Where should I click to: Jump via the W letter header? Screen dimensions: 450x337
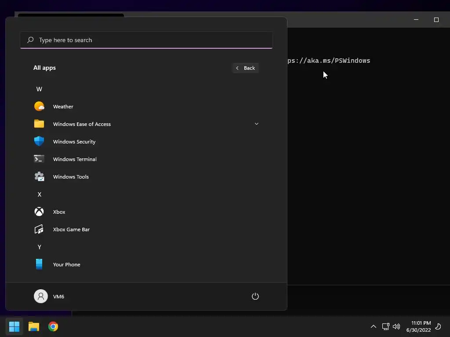click(39, 89)
